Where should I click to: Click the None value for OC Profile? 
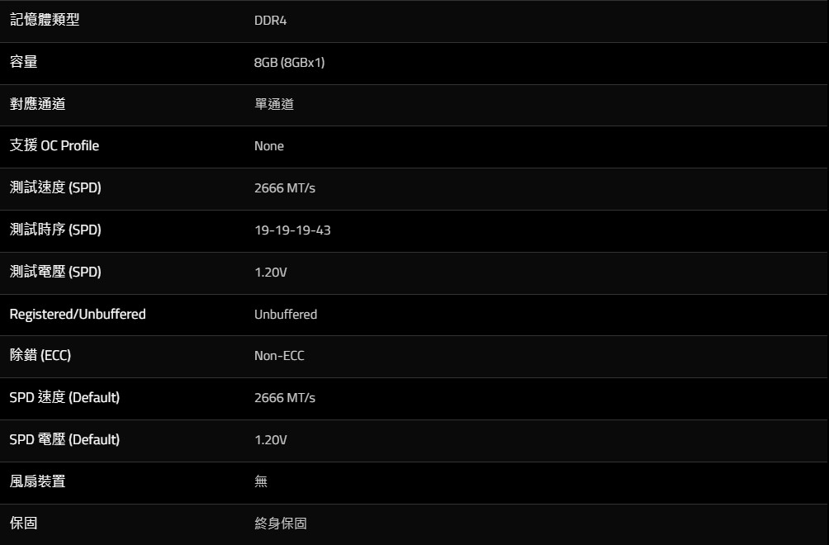(268, 146)
